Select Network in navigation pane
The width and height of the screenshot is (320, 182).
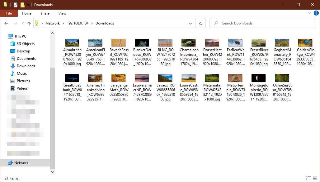click(x=21, y=163)
